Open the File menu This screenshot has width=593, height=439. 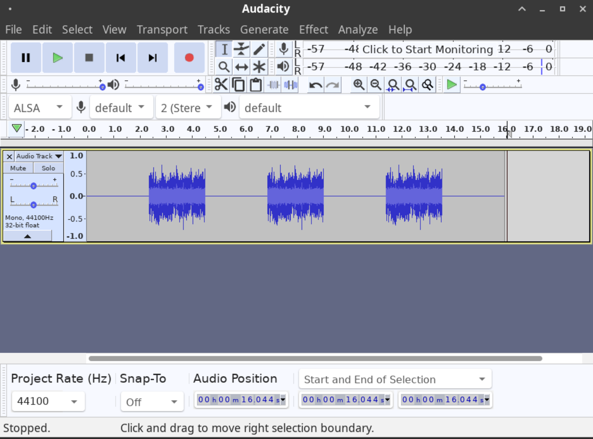pos(13,30)
